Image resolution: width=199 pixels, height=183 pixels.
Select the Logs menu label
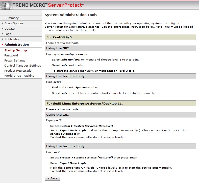point(8,34)
